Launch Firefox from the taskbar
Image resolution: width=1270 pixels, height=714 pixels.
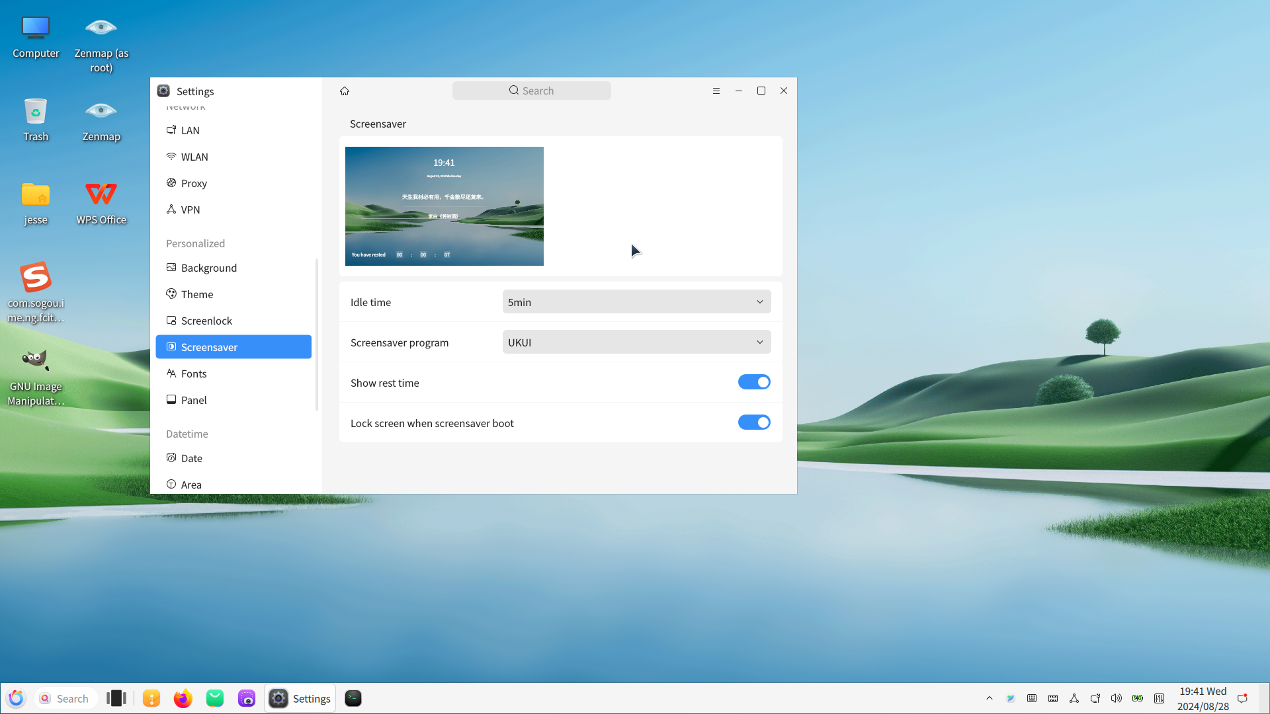click(x=183, y=699)
